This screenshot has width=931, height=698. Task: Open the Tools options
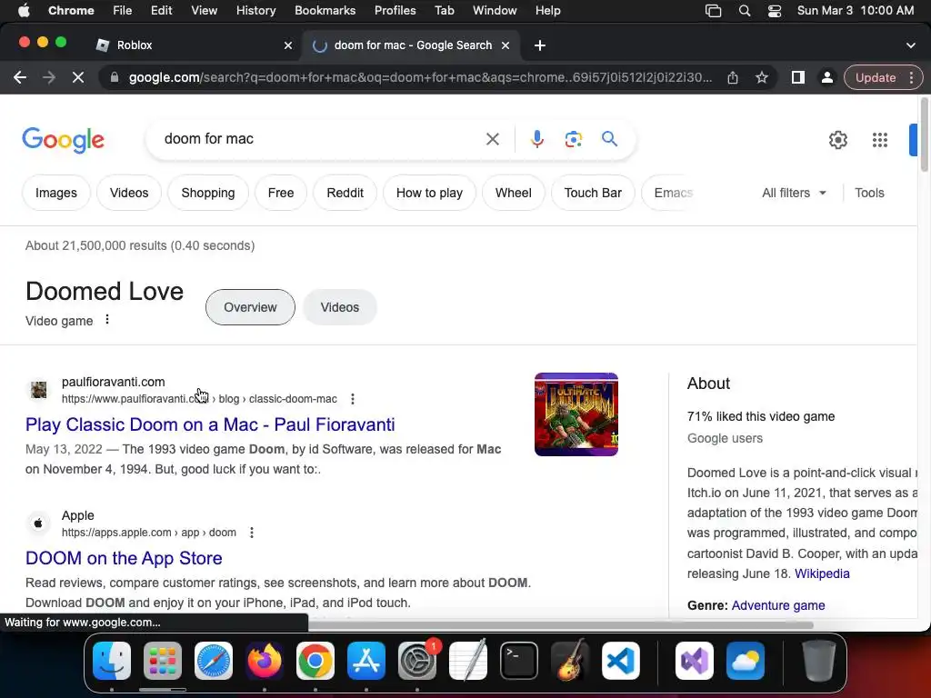pos(869,193)
